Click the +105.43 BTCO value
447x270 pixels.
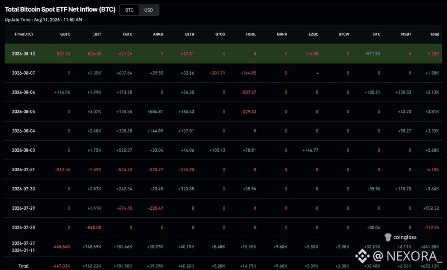coord(217,150)
